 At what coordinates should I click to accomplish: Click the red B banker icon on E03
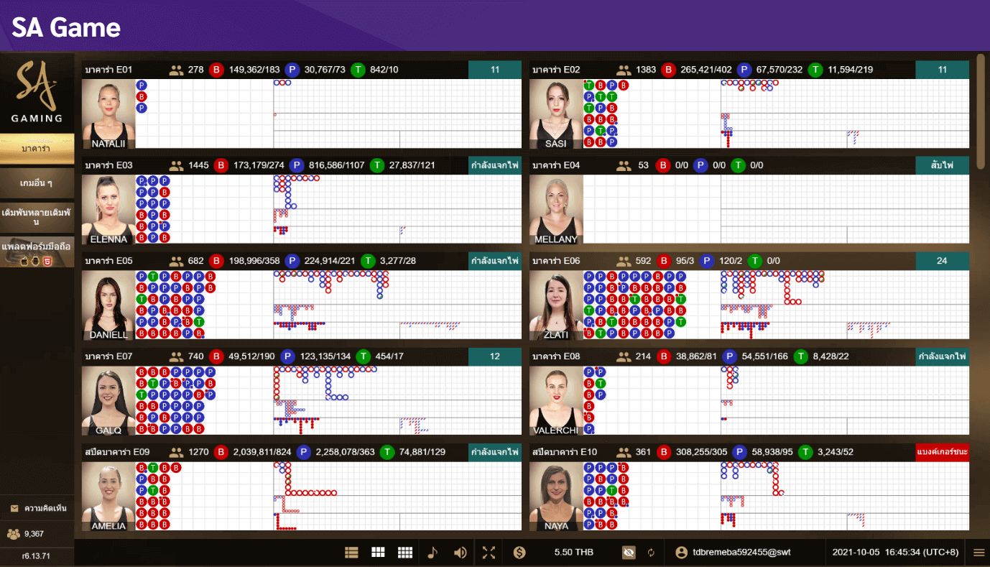tap(221, 165)
